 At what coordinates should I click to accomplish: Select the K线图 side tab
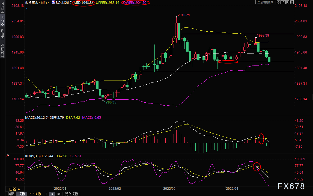tap(3, 20)
